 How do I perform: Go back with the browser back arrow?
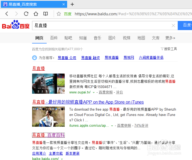tap(7, 14)
